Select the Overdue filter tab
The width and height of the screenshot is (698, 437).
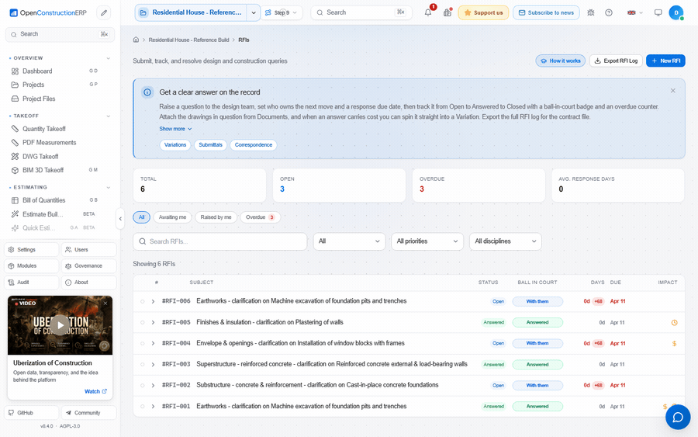(261, 217)
